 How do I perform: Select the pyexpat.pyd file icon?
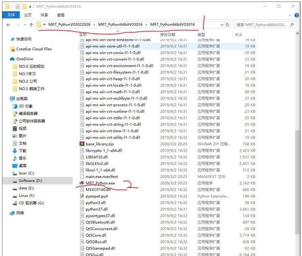[82, 196]
